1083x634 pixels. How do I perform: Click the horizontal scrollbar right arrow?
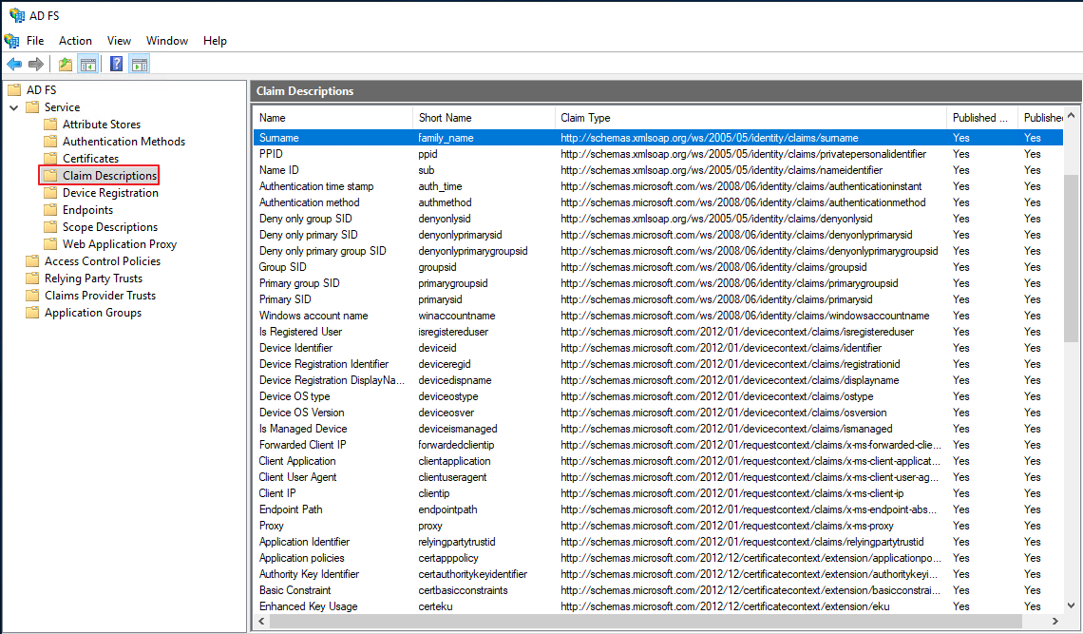(x=1054, y=621)
